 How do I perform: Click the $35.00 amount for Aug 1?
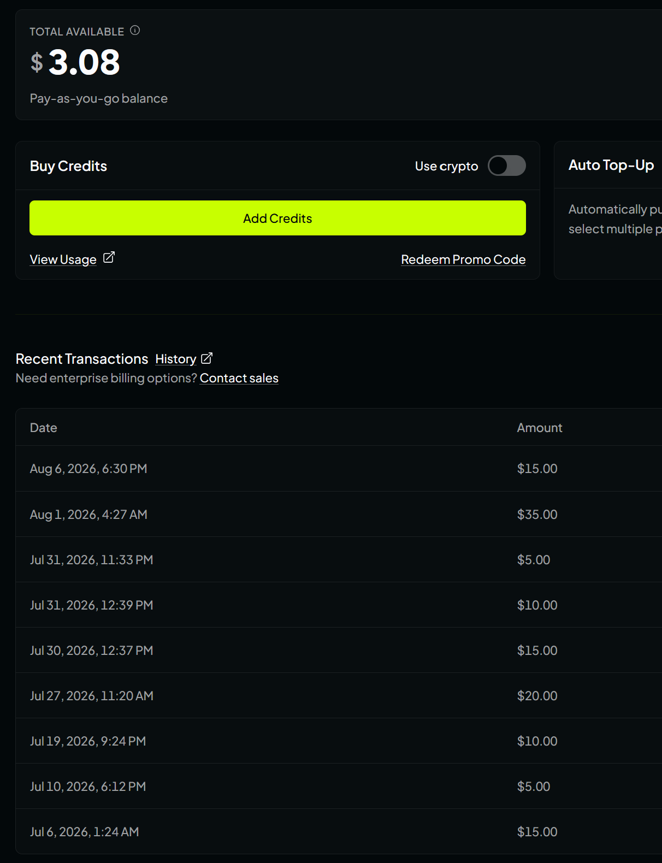[x=537, y=515]
